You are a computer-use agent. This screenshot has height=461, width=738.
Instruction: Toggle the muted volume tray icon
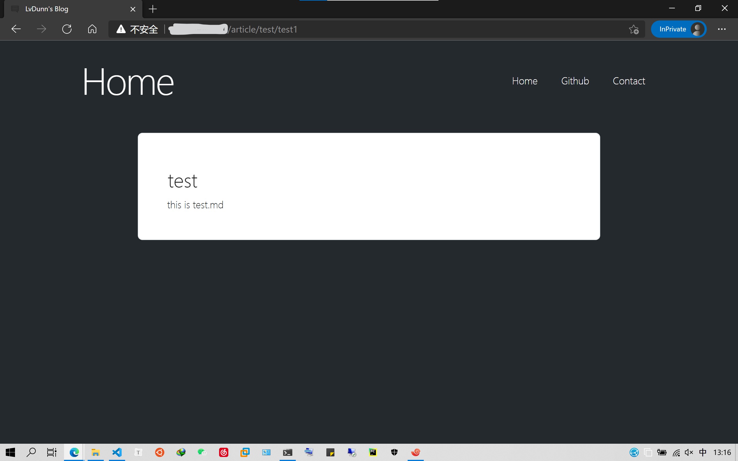(x=689, y=452)
